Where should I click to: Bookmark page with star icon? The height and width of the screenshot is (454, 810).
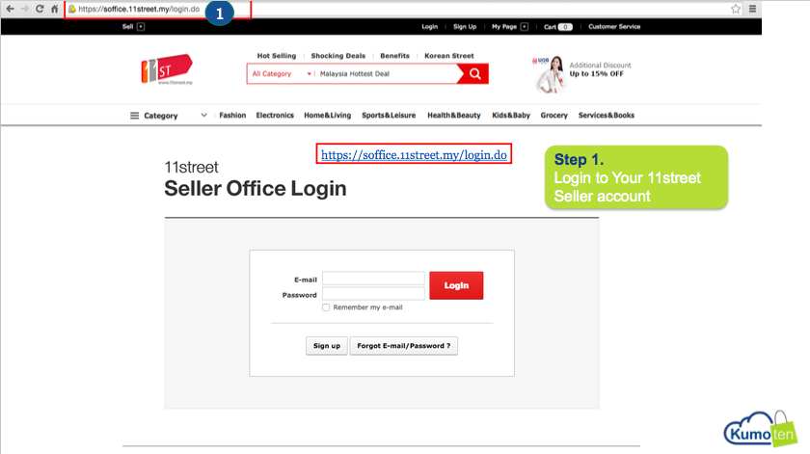pyautogui.click(x=736, y=9)
